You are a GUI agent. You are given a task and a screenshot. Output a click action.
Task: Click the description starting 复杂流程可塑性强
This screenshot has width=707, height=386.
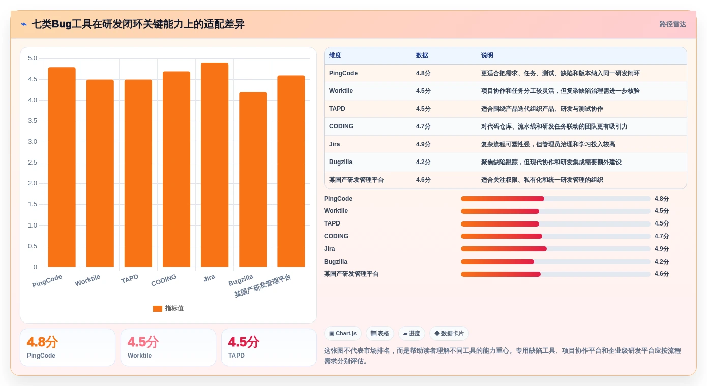tap(548, 144)
